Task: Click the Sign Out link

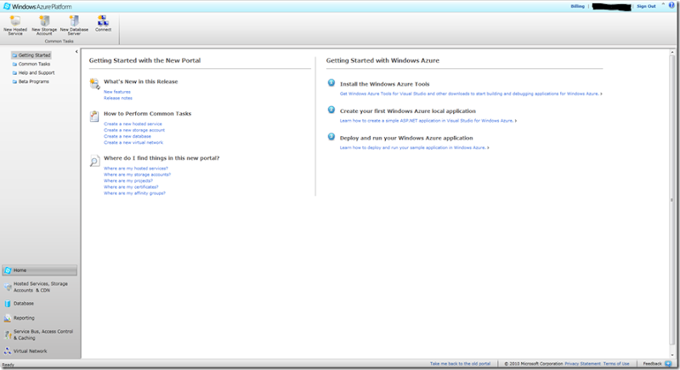Action: (646, 6)
